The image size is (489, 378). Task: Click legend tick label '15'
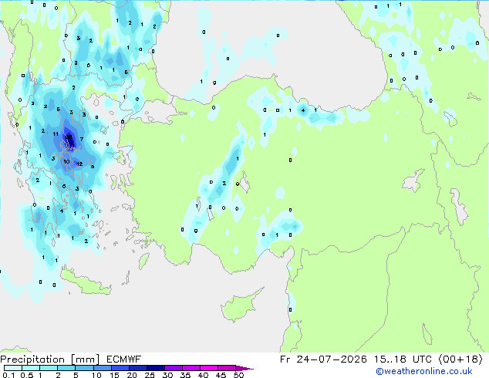pos(114,375)
